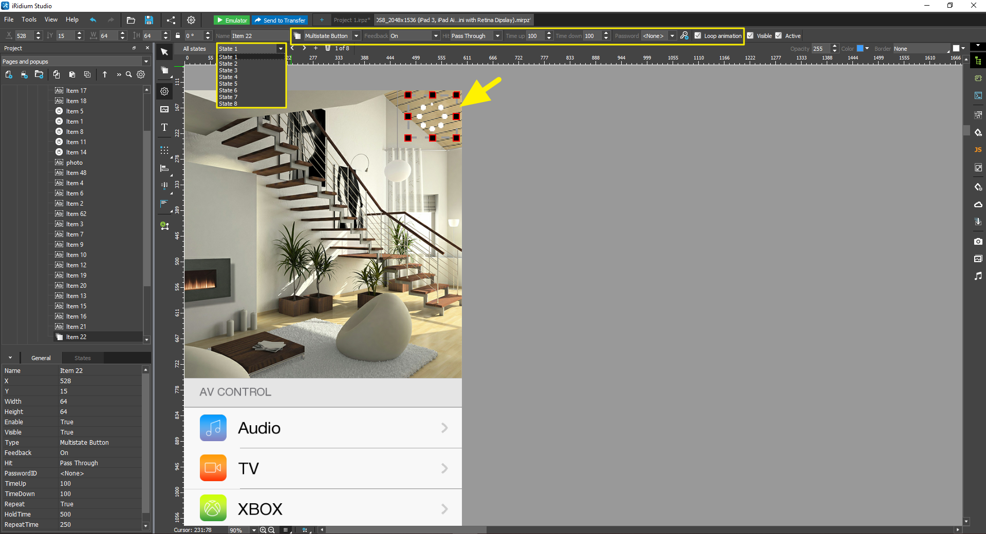Open the gallery/image tool in left toolbar
Image resolution: width=986 pixels, height=534 pixels.
[164, 109]
